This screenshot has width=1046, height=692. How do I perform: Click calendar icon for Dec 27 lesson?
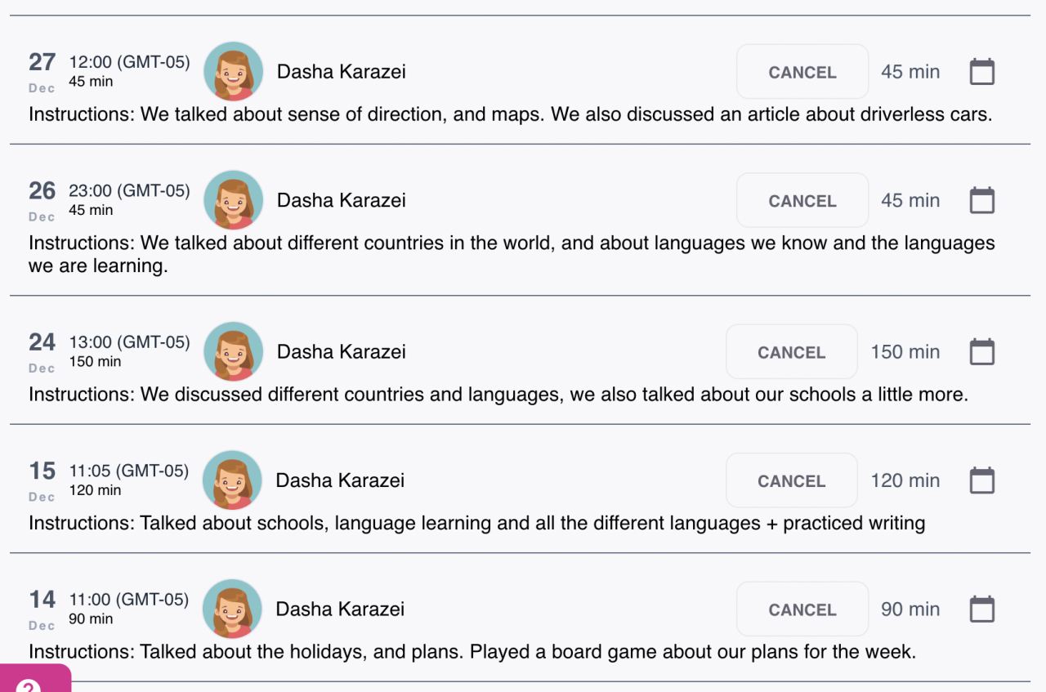click(x=981, y=72)
